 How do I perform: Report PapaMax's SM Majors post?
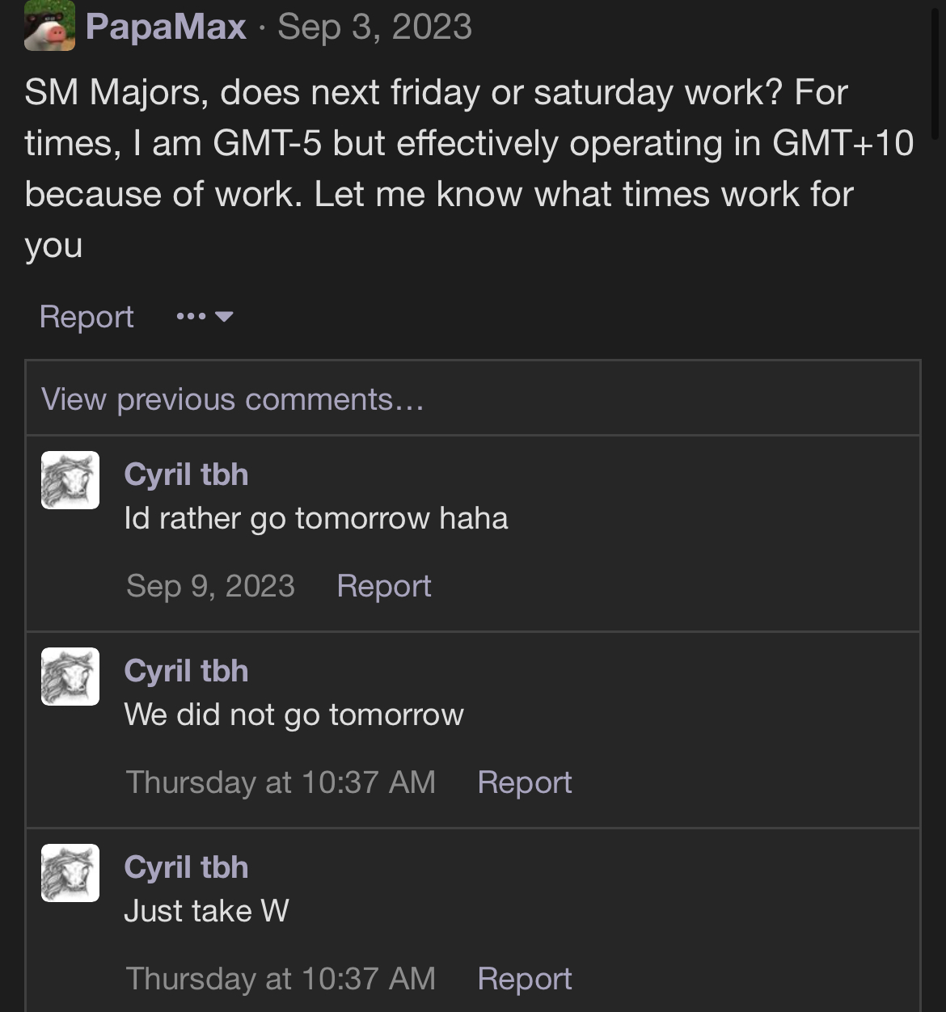click(87, 317)
